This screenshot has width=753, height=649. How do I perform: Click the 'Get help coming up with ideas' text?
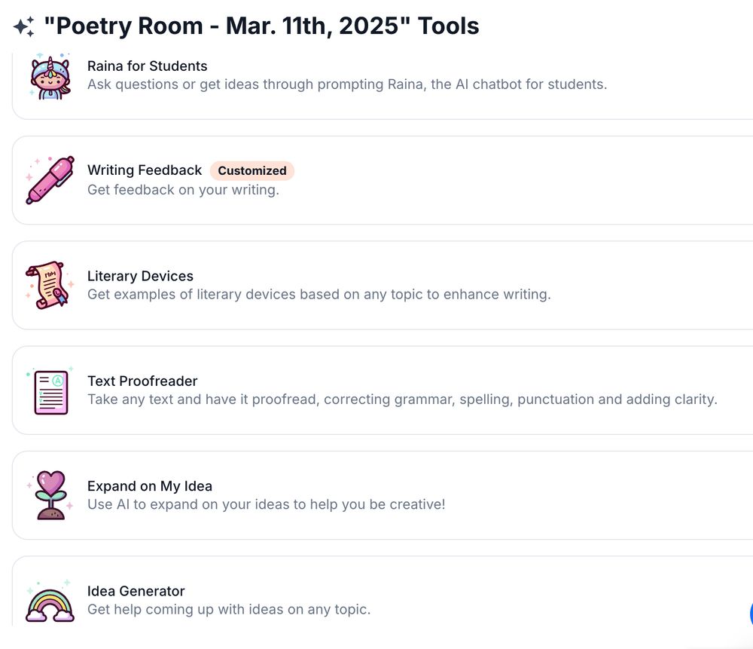point(229,609)
